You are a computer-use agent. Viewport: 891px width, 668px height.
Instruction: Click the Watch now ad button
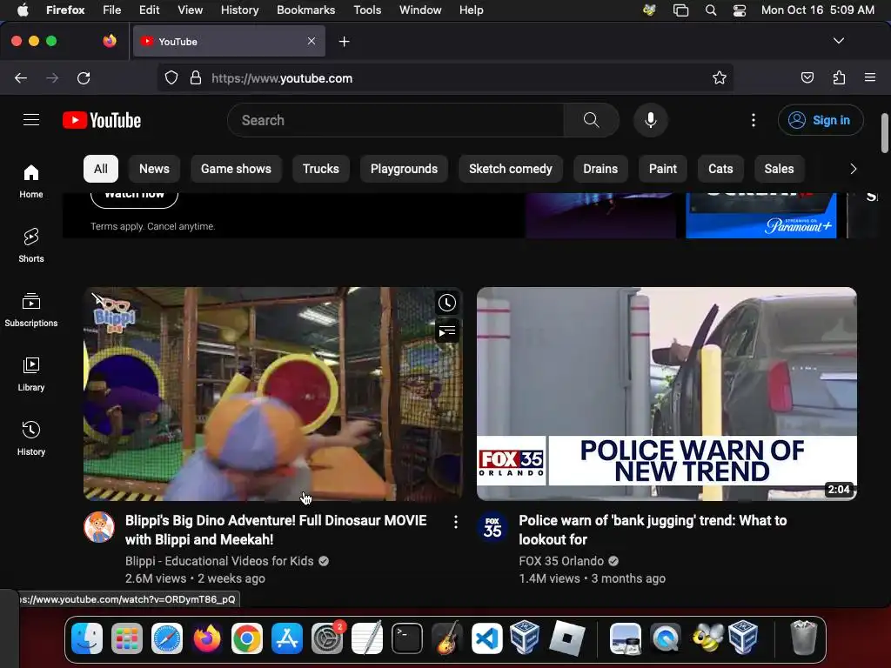tap(134, 197)
